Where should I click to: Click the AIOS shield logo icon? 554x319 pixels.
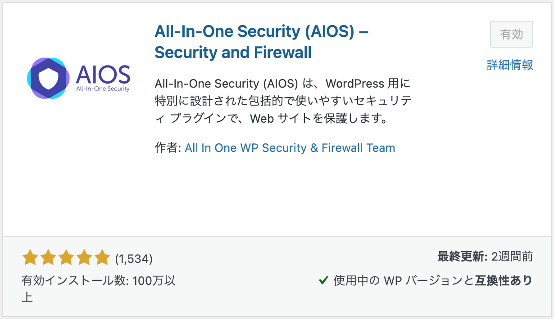point(48,78)
